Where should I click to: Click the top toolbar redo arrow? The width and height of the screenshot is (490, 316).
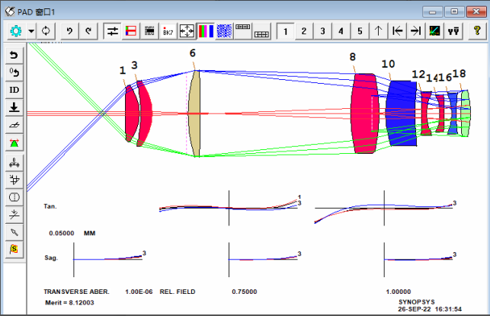[88, 31]
